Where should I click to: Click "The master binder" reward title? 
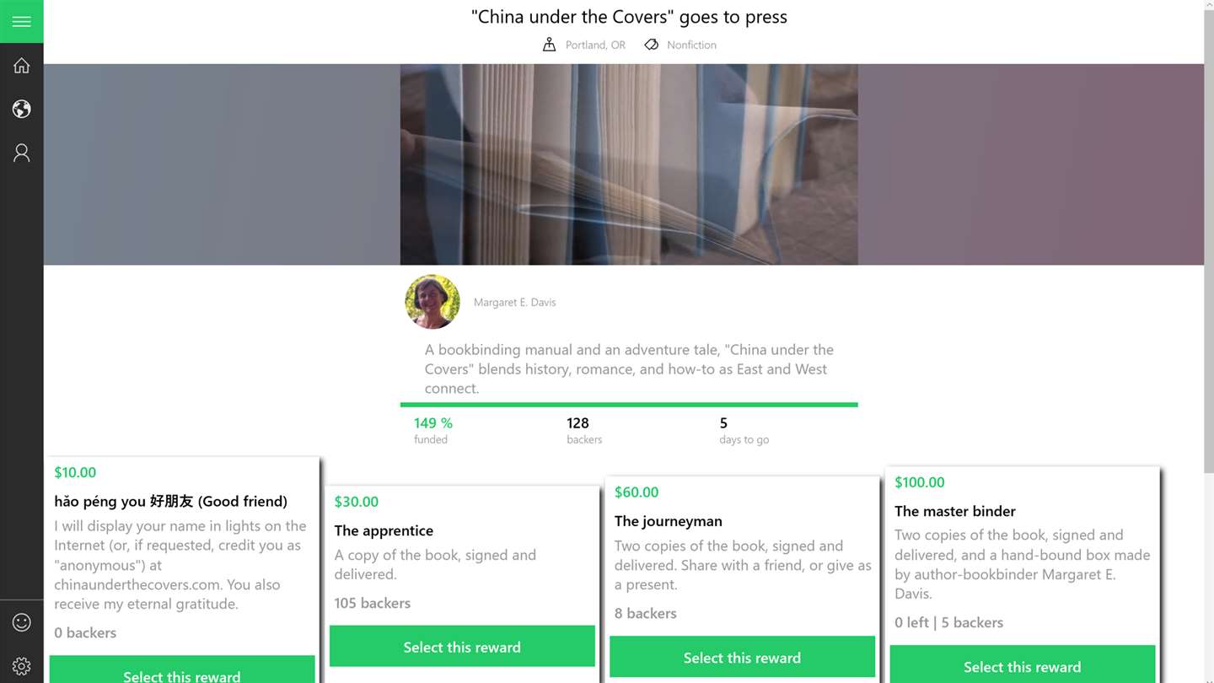954,511
